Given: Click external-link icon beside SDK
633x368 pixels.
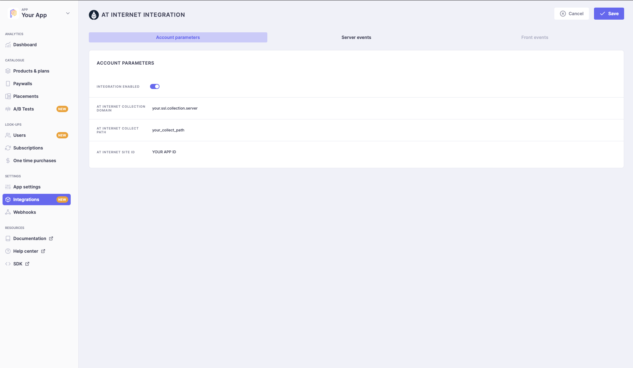Looking at the screenshot, I should [27, 264].
